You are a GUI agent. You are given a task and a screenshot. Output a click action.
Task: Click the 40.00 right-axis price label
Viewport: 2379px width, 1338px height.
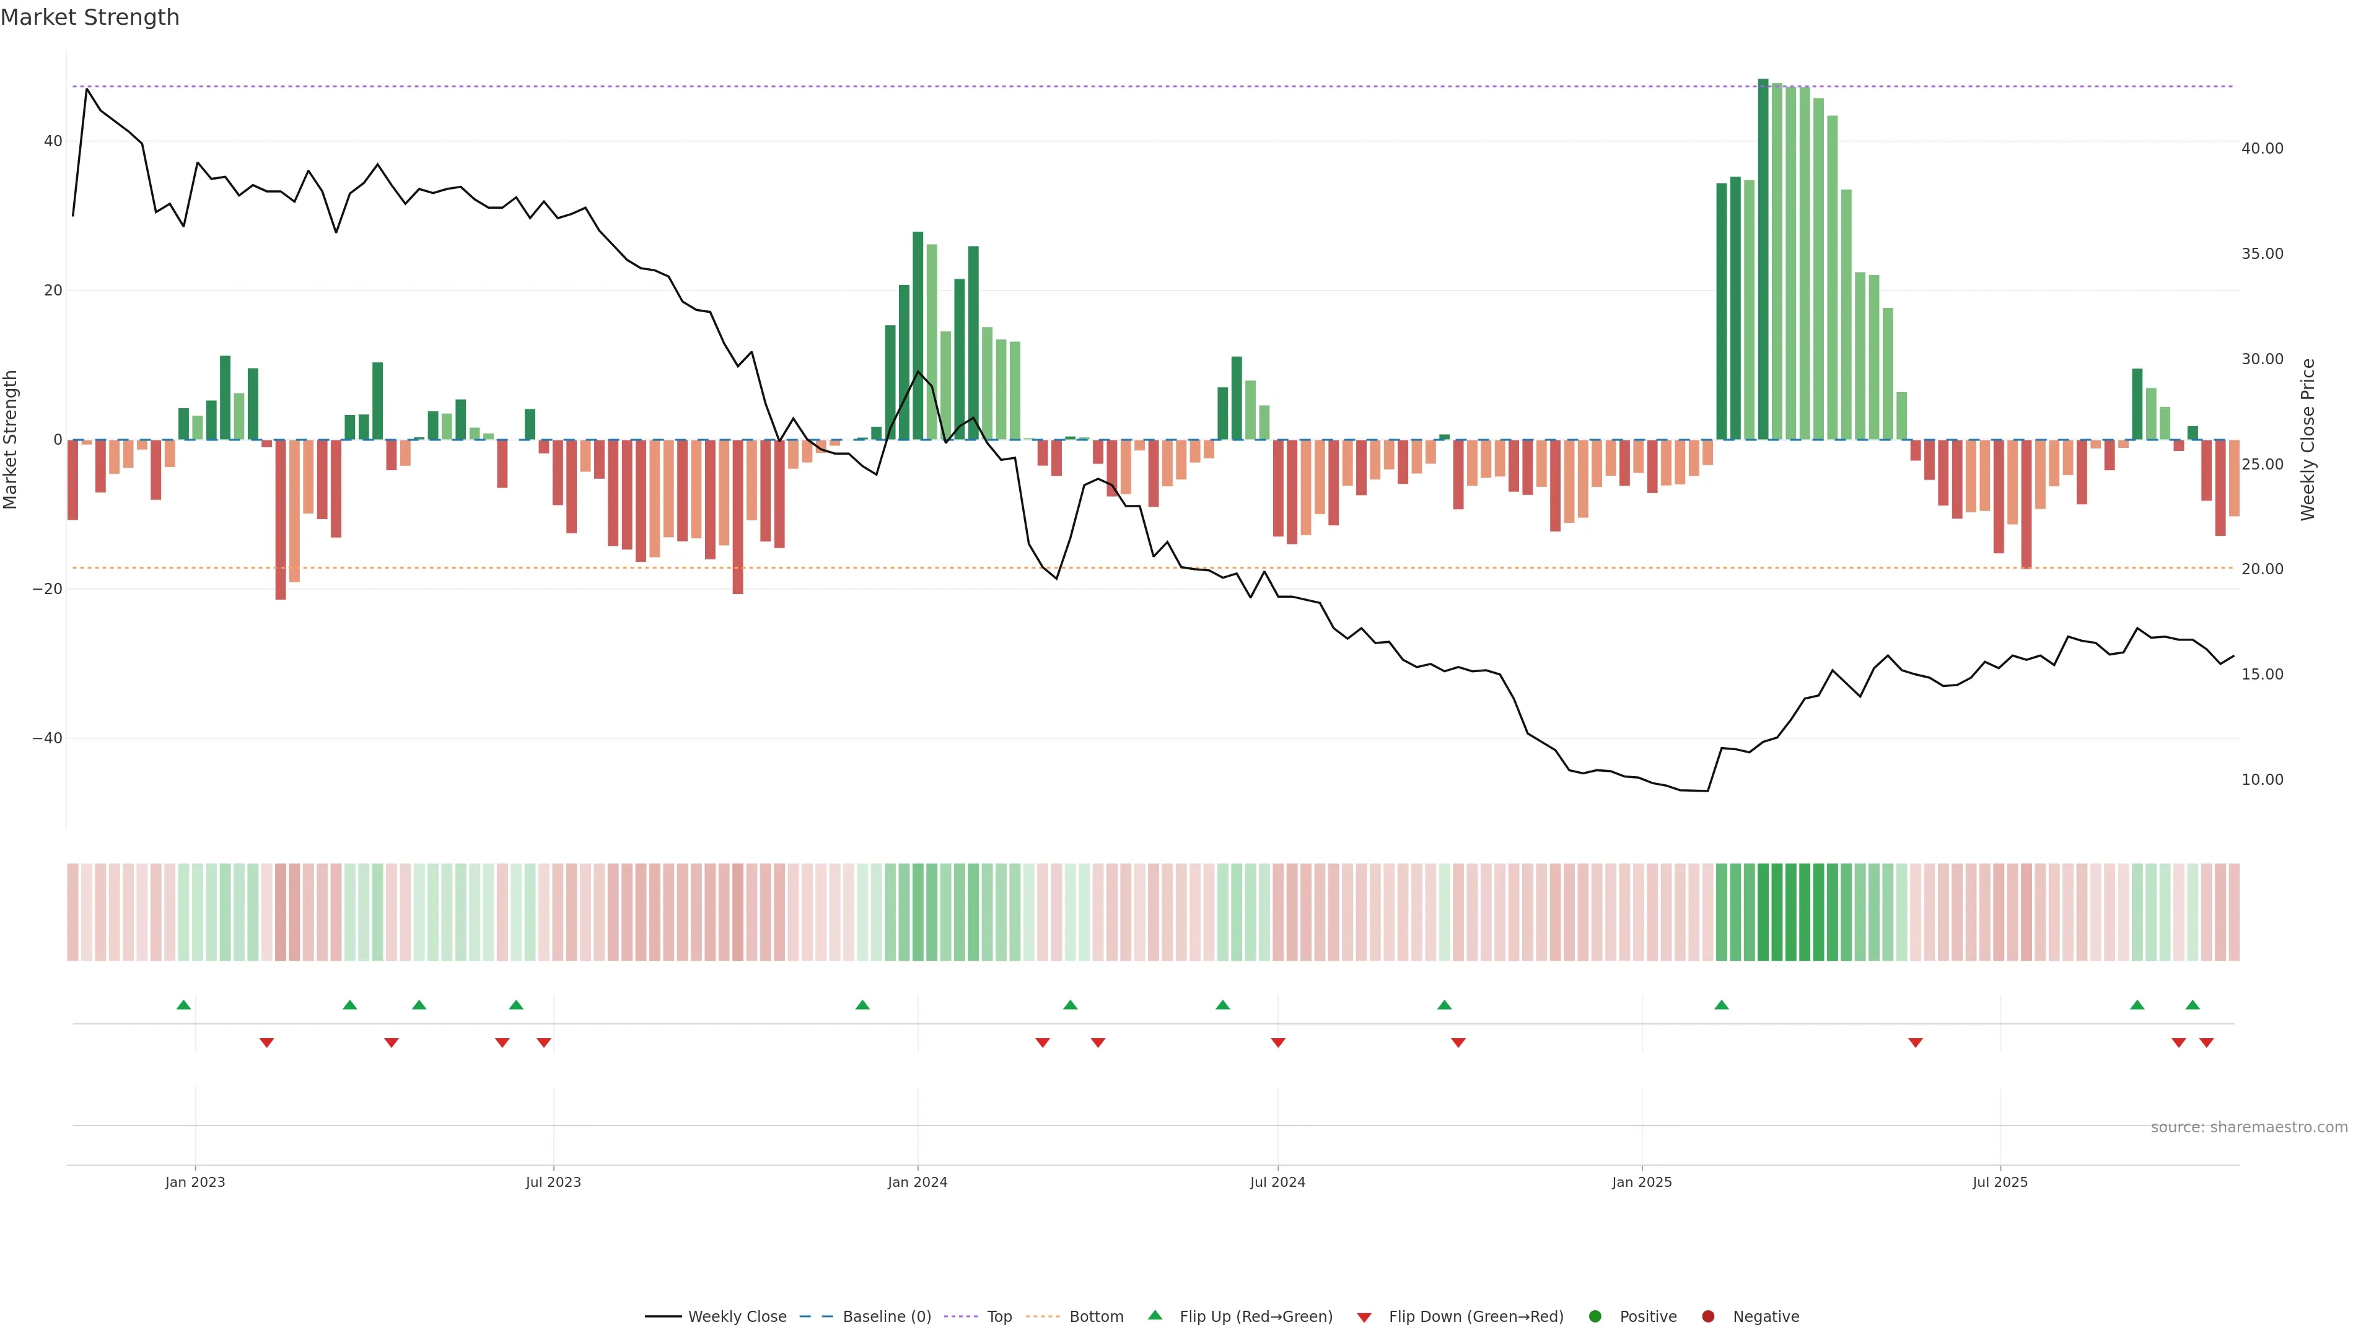(x=2262, y=149)
